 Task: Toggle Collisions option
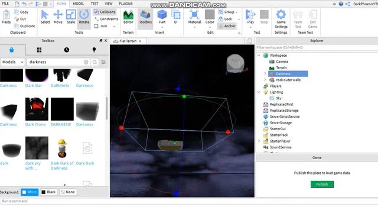pos(105,12)
